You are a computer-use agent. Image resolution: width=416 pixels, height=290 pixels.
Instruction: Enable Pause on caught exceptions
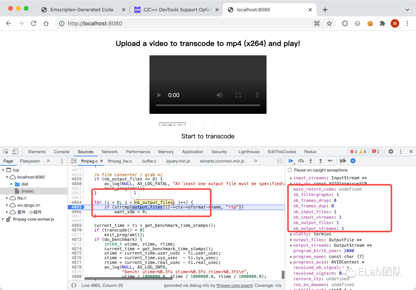290,170
